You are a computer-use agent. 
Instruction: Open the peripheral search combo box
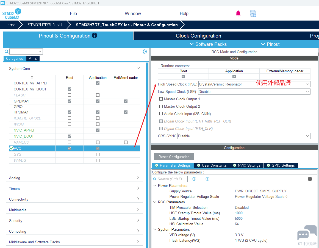point(26,52)
